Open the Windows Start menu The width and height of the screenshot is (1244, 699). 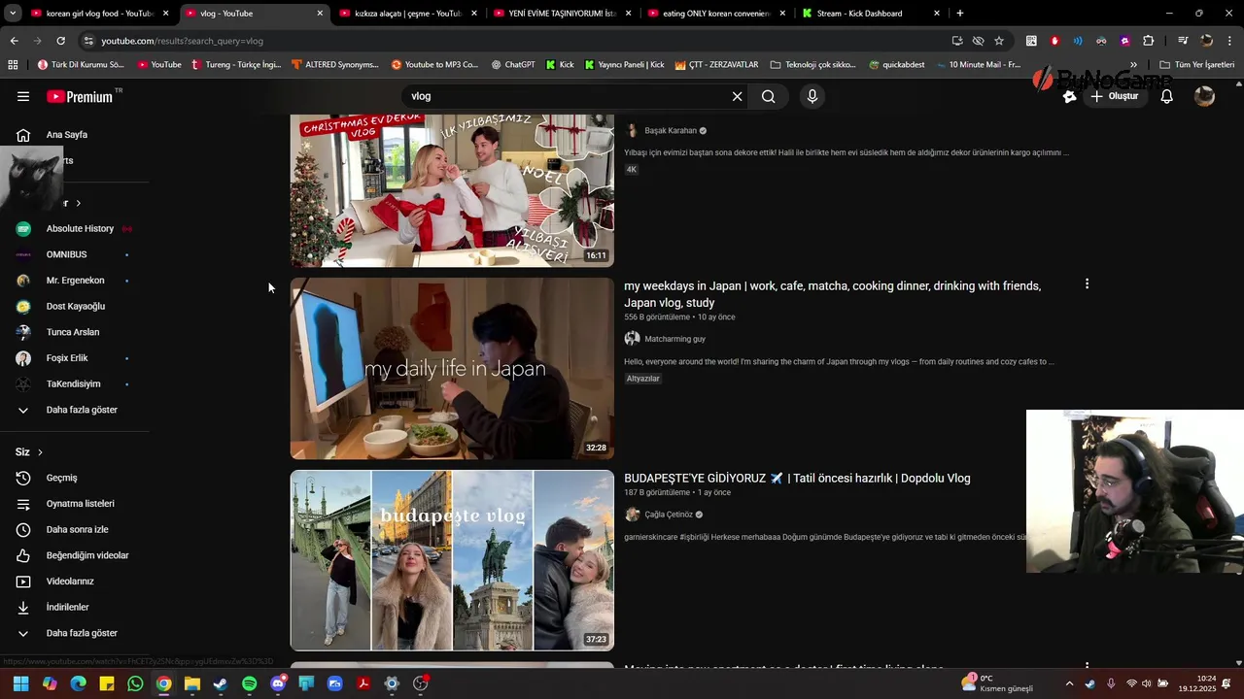click(x=20, y=683)
